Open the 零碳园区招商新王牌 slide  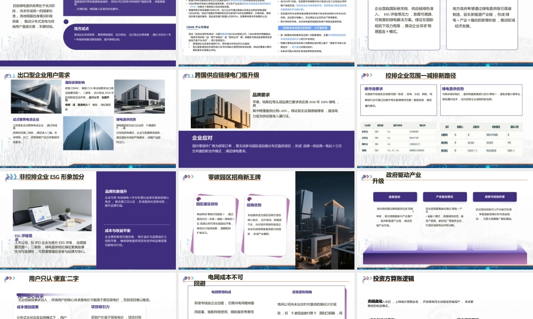265,219
